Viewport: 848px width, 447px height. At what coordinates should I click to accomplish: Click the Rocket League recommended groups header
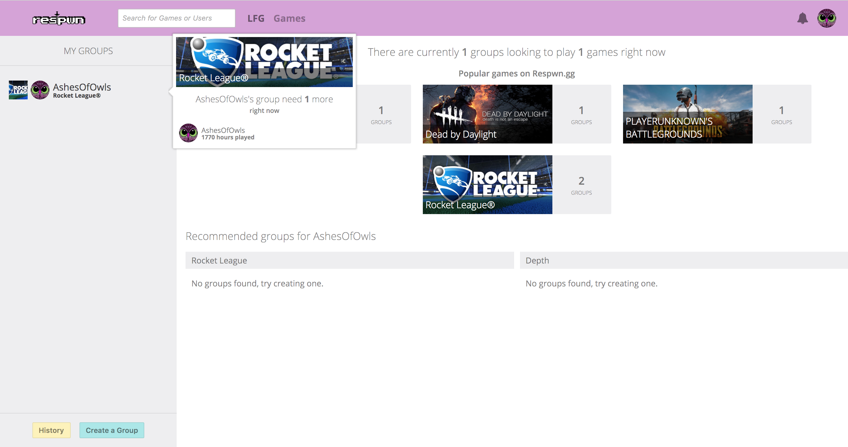coord(349,260)
